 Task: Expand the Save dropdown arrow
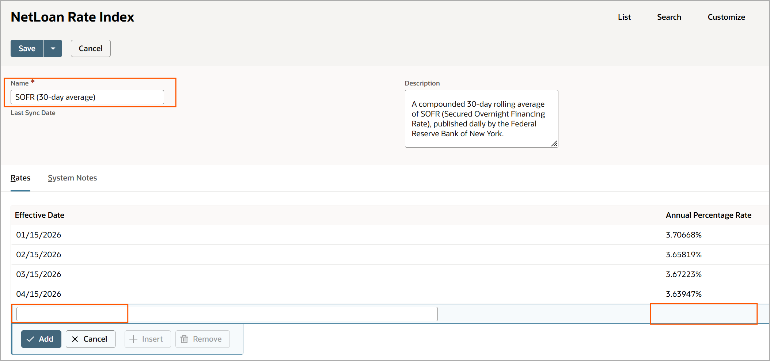click(53, 49)
